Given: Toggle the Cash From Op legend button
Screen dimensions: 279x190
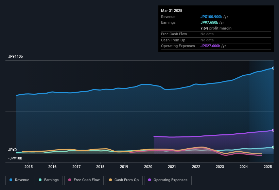Looking at the screenshot, I should tap(124, 180).
